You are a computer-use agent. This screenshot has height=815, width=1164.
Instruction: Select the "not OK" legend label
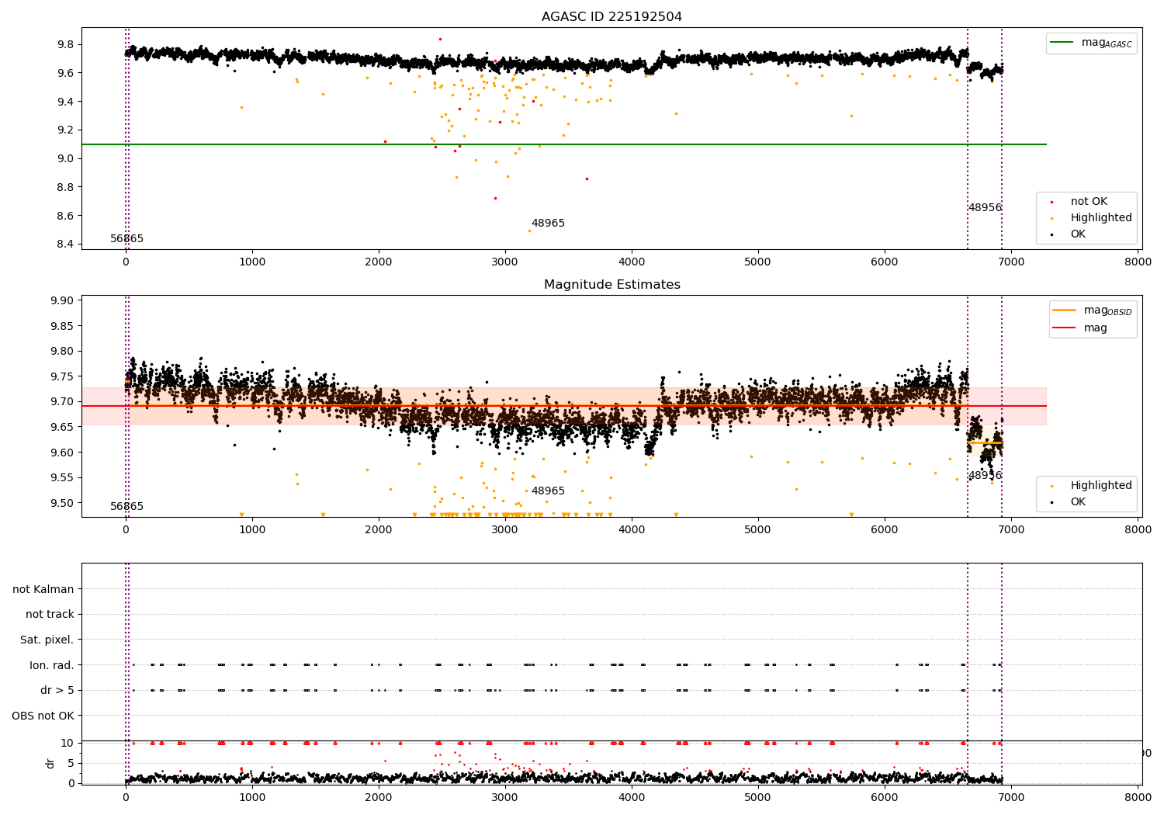click(x=1089, y=202)
